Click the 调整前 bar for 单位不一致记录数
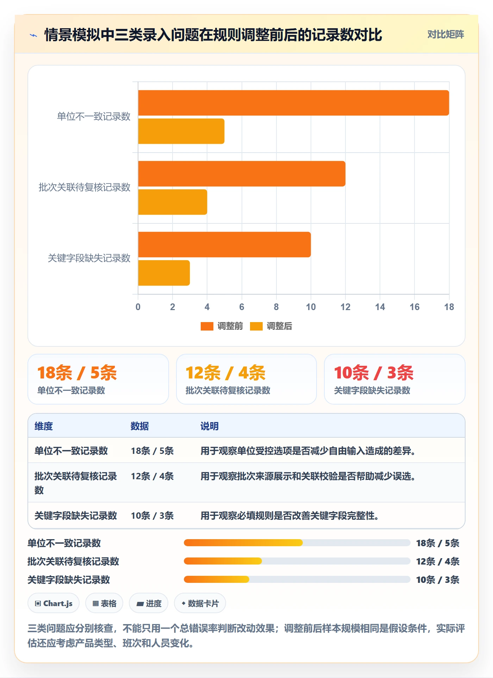This screenshot has width=493, height=678. pyautogui.click(x=293, y=103)
